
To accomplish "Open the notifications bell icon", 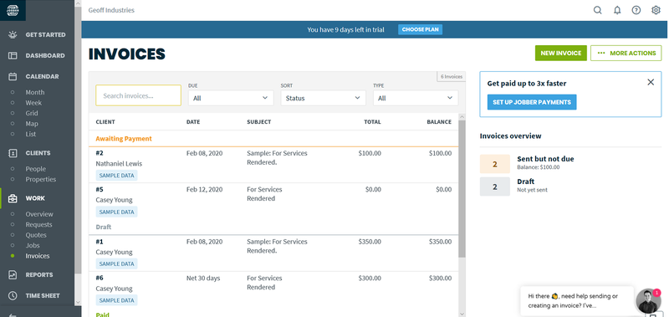I will click(617, 10).
